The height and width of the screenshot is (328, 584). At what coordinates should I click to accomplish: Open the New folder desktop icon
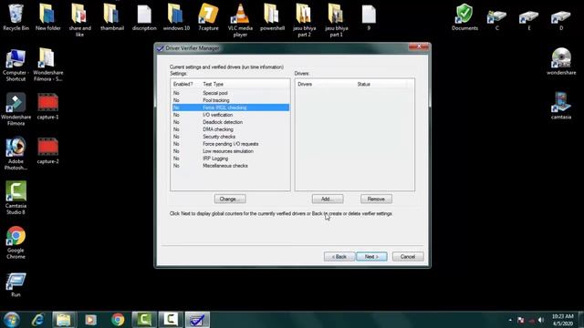48,16
